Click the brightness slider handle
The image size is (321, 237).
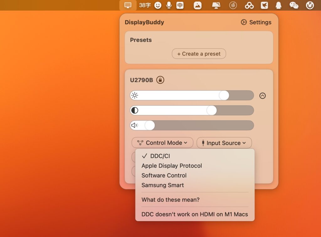coord(224,95)
